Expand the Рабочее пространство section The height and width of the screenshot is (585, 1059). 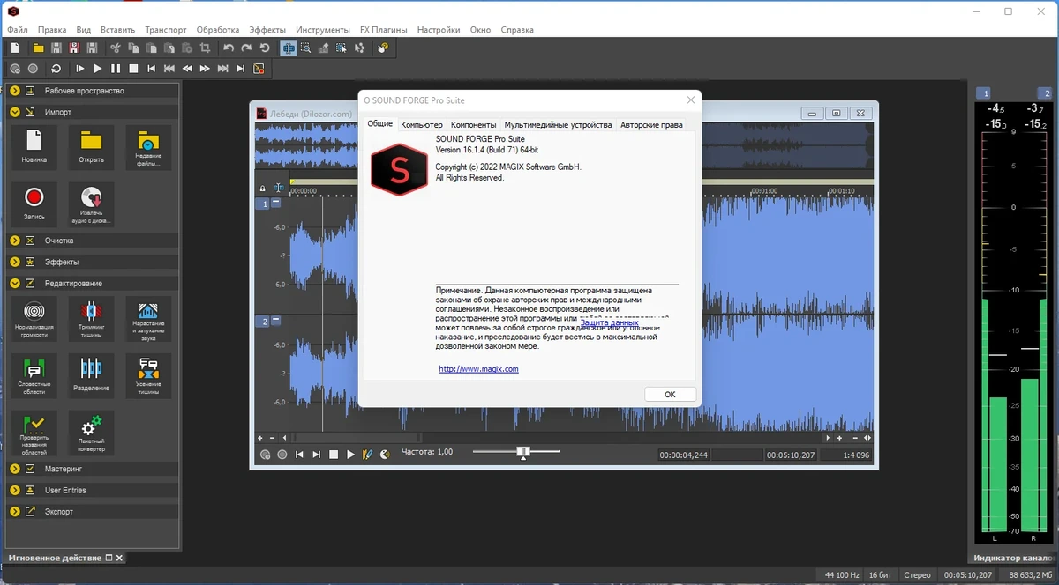click(x=15, y=91)
